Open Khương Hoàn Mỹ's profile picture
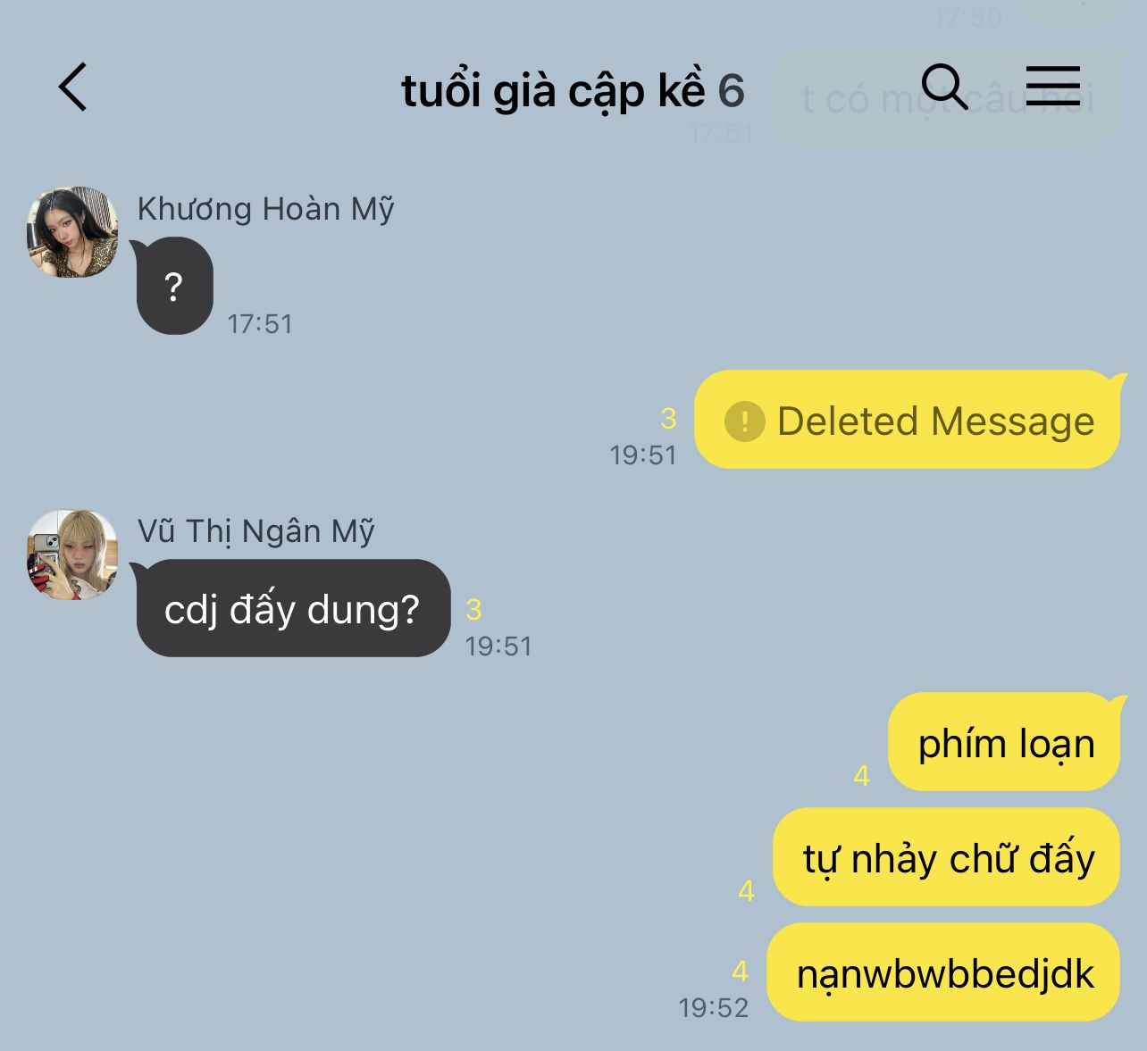The width and height of the screenshot is (1147, 1051). 72,232
